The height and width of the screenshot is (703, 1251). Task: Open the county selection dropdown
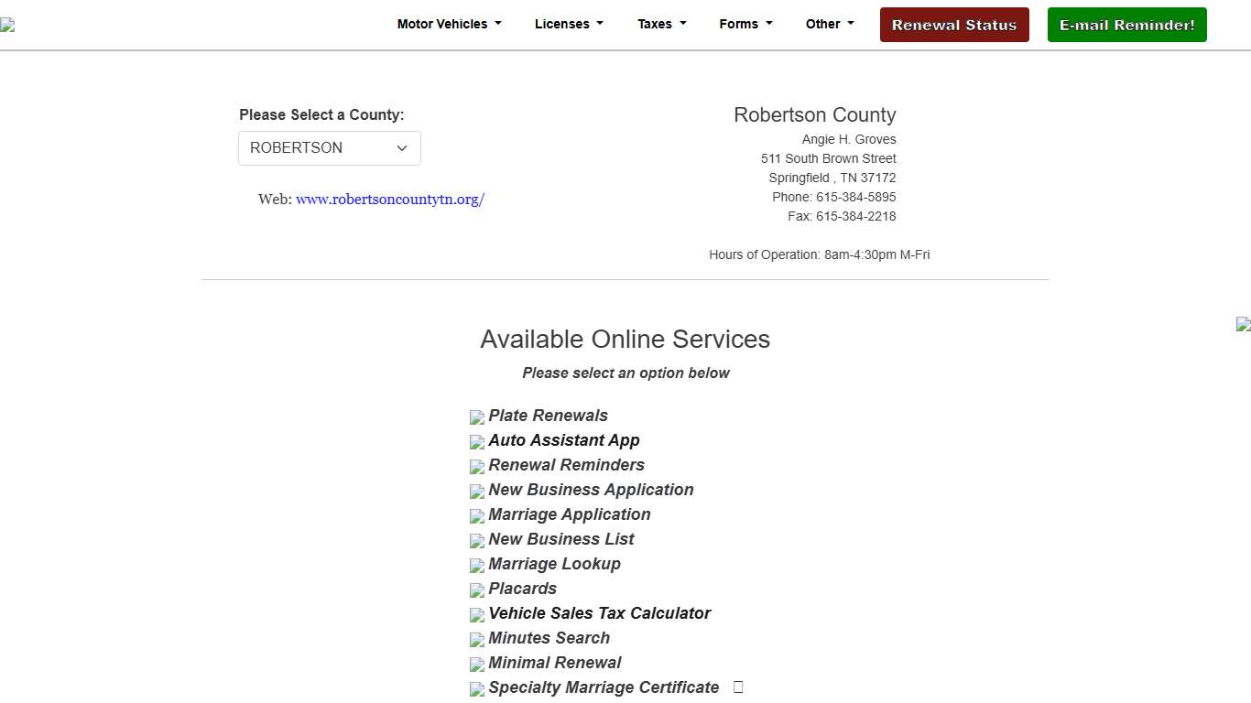click(330, 148)
